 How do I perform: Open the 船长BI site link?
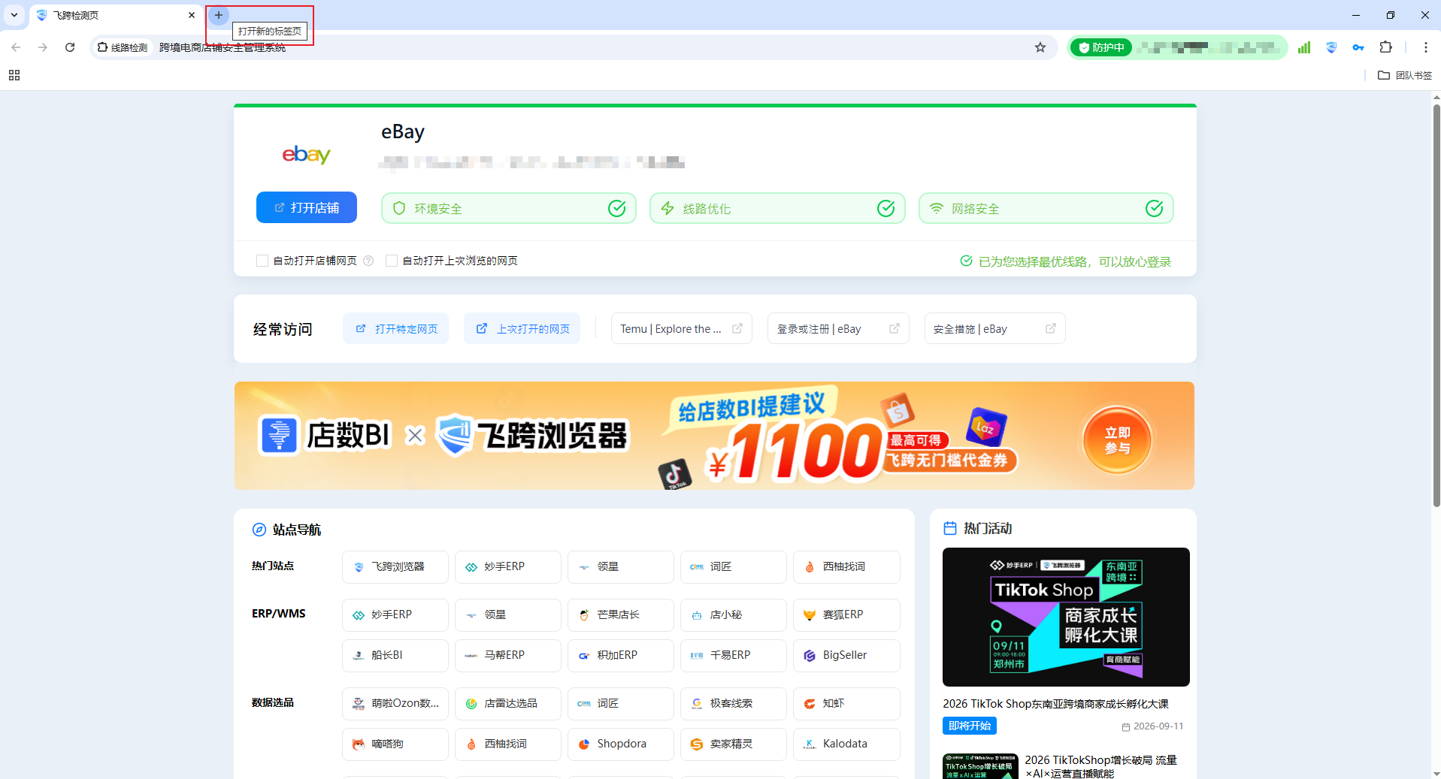coord(395,656)
